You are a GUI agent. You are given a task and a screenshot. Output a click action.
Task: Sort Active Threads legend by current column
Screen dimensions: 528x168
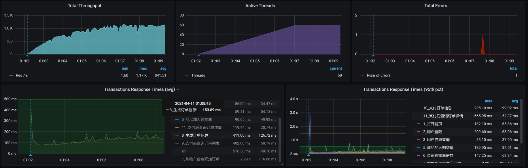(336, 68)
